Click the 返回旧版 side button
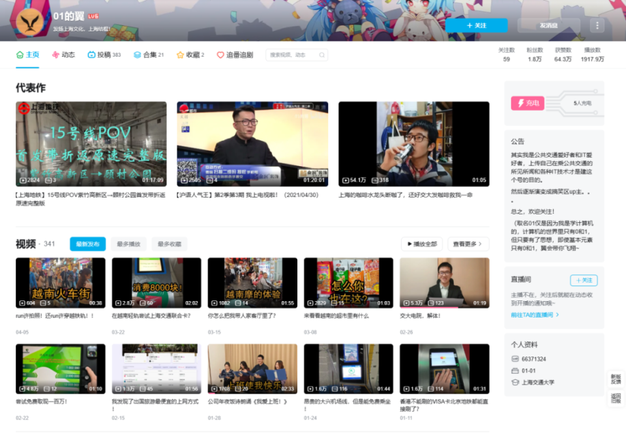626x436 pixels. point(616,398)
